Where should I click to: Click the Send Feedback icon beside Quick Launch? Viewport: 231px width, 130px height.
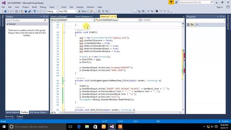(x=176, y=2)
